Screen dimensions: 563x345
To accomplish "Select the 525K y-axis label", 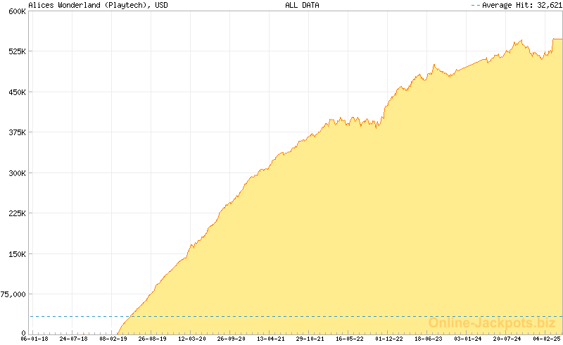I will pyautogui.click(x=15, y=51).
